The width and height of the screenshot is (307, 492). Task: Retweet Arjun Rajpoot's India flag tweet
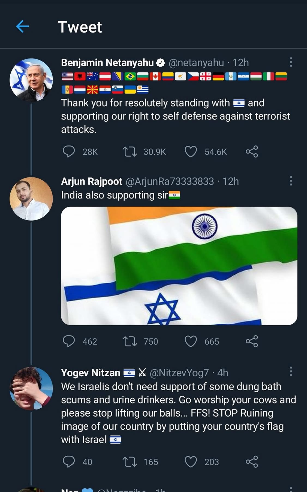130,341
